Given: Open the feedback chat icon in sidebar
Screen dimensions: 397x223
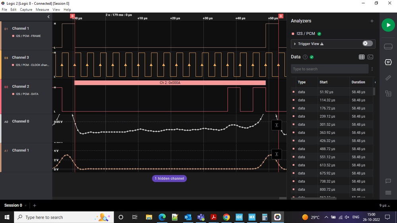Looking at the screenshot, I should pos(388,181).
